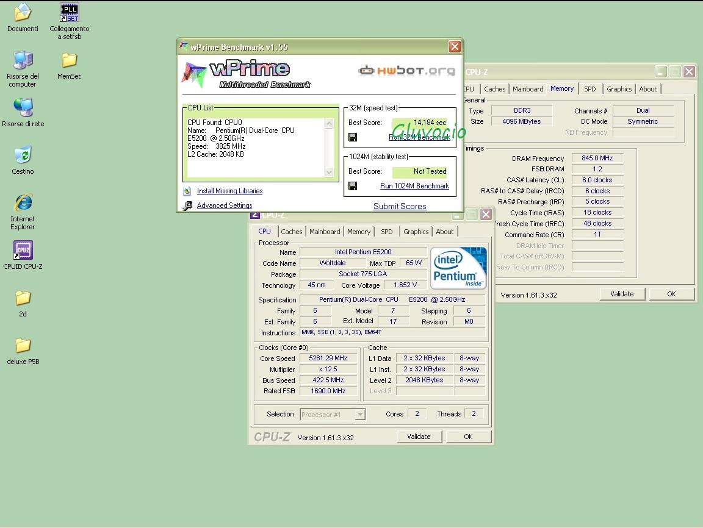The image size is (703, 528).
Task: Click the 1024M Not Tested score box
Action: pos(420,171)
